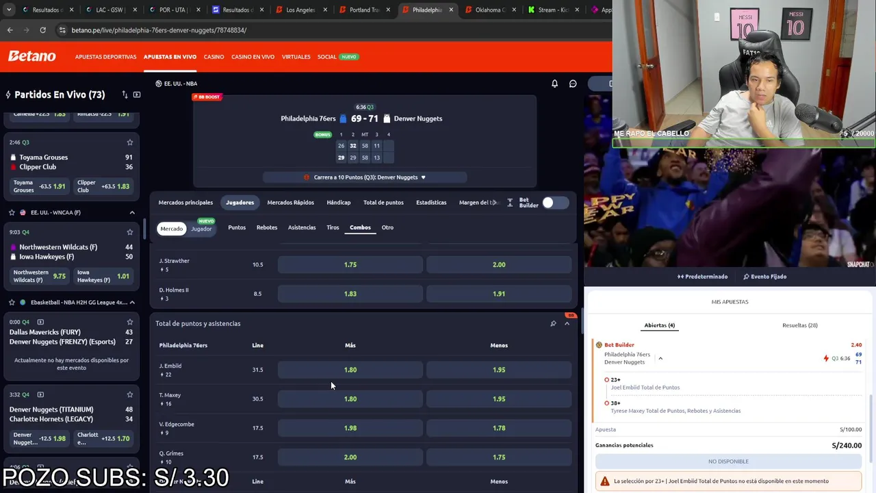Open Casino en Vivo in top menu

253,57
